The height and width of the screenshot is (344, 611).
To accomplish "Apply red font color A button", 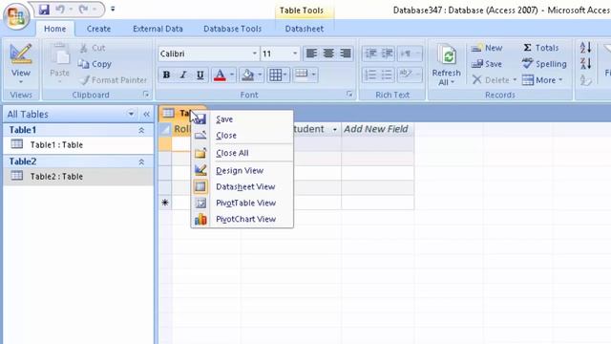I will point(220,75).
